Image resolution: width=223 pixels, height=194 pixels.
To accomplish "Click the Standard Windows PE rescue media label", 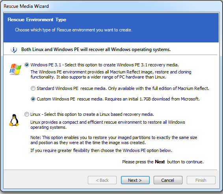I will [x=123, y=88].
